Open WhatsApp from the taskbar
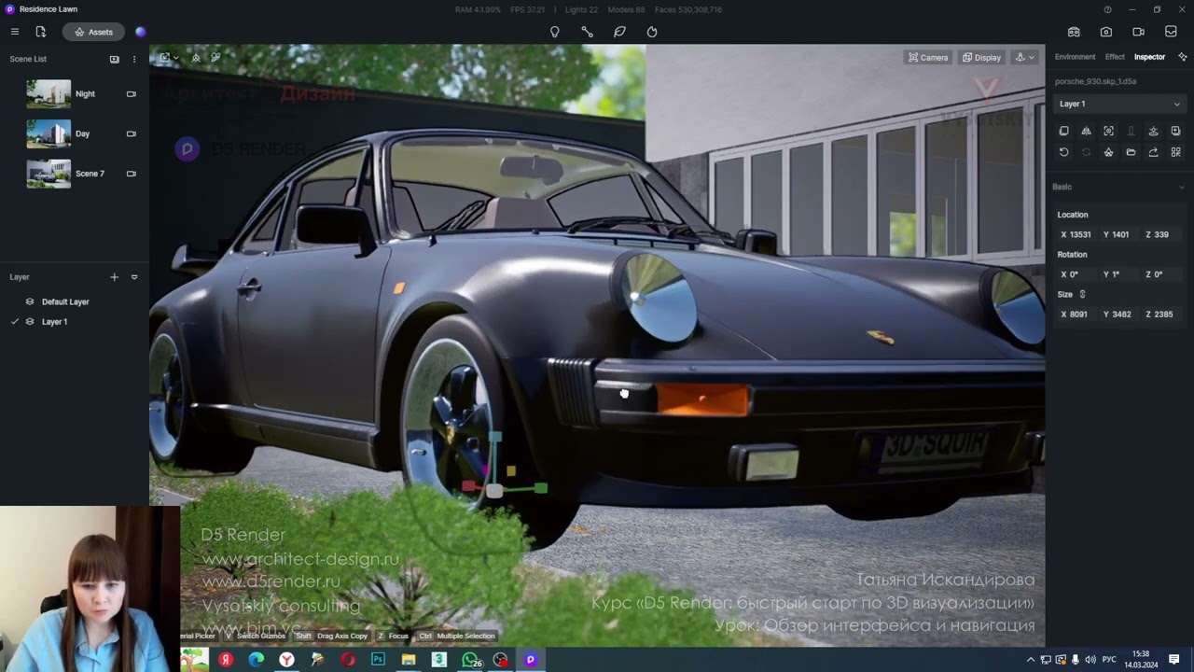 point(469,660)
